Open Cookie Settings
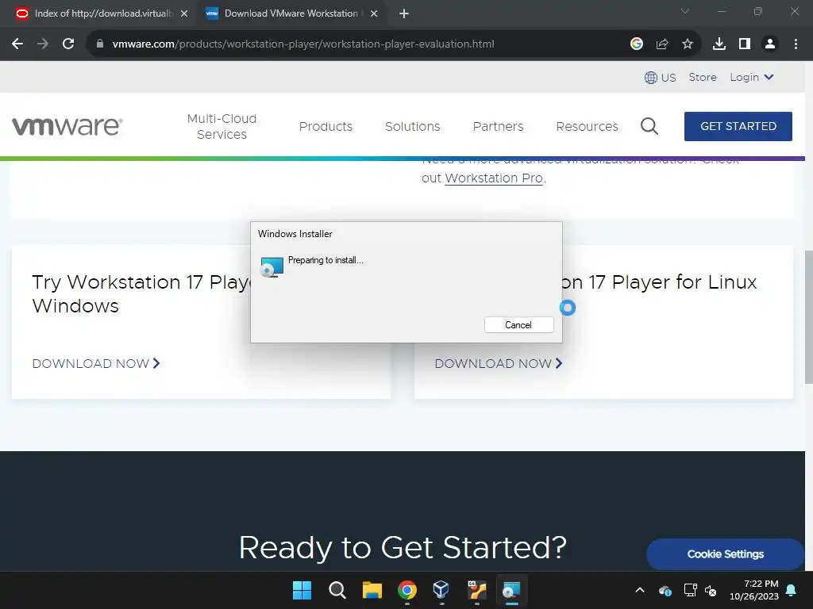This screenshot has height=609, width=813. click(726, 554)
